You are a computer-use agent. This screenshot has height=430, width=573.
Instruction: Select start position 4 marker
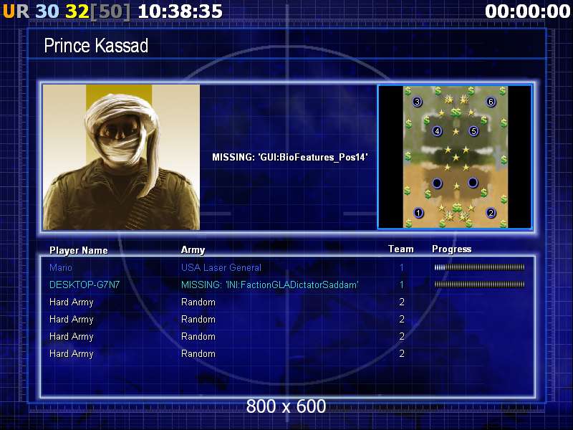coord(437,131)
